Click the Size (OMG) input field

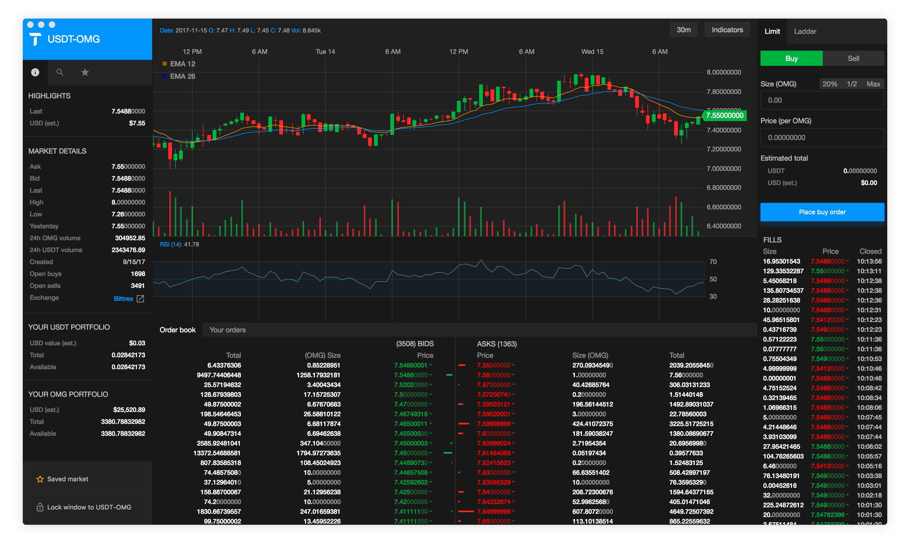(x=822, y=100)
